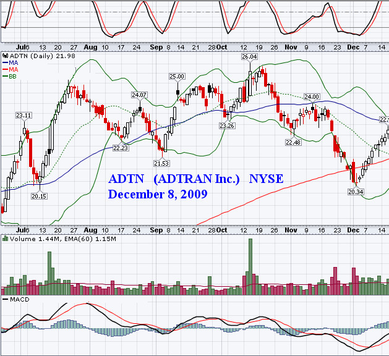This screenshot has width=389, height=356.
Task: Click the 23.26 price label
Action: (x=227, y=126)
